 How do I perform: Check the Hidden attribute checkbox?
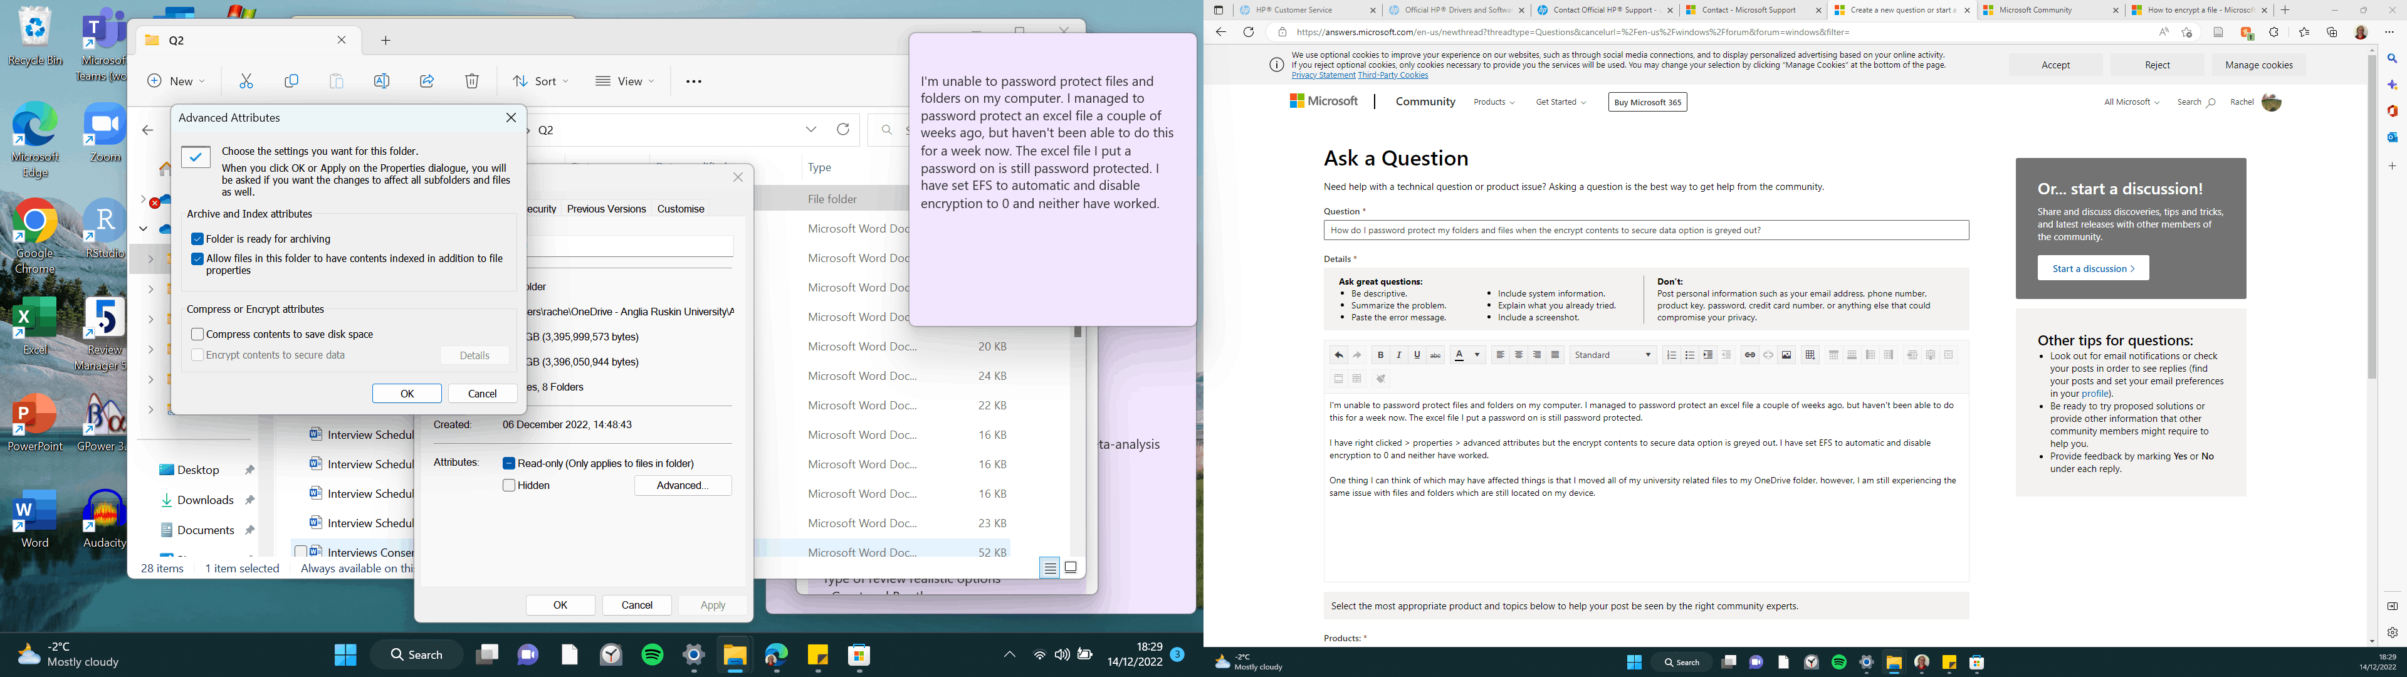pyautogui.click(x=509, y=485)
